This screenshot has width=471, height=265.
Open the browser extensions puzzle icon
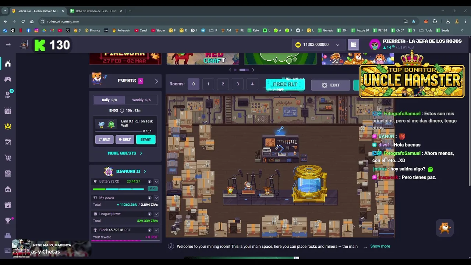[x=435, y=21]
